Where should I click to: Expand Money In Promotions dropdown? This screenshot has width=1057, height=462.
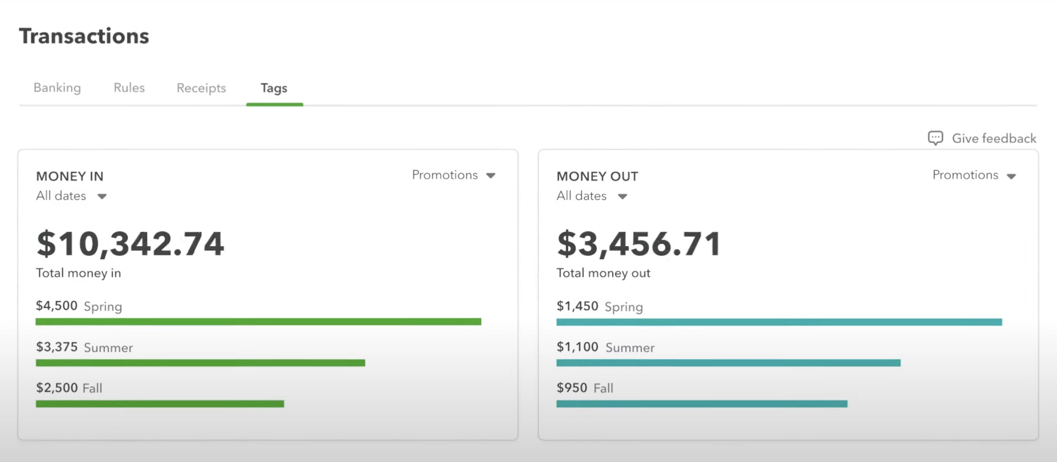[x=454, y=175]
